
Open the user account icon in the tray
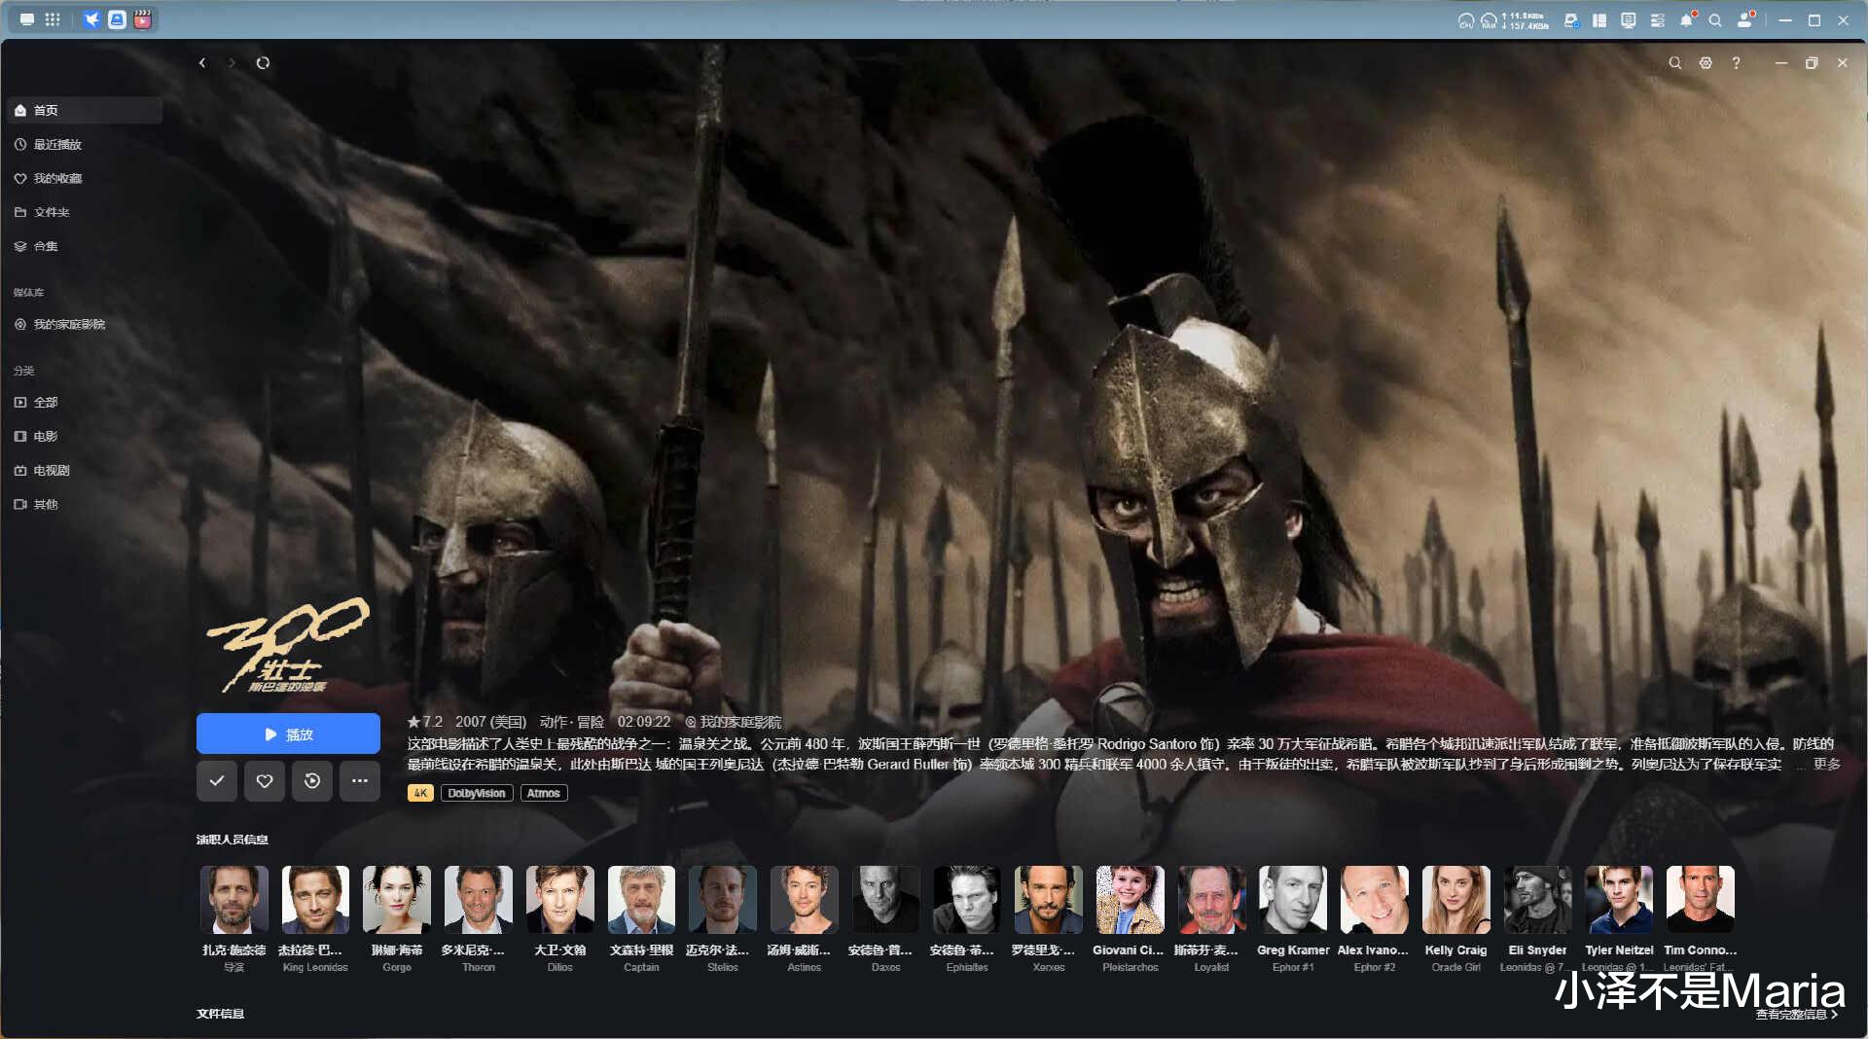point(1745,20)
